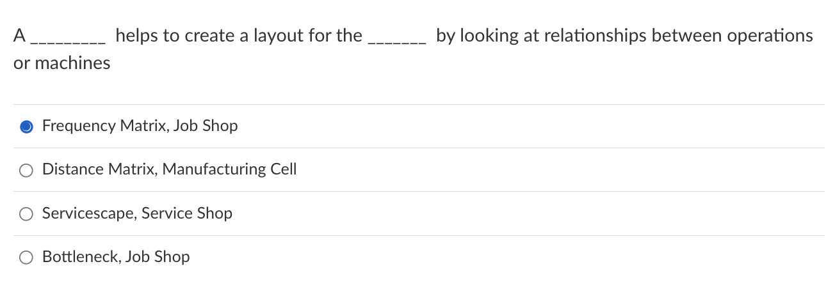
Task: Click the 'Frequency Matrix, Job Shop' answer text
Action: [140, 126]
